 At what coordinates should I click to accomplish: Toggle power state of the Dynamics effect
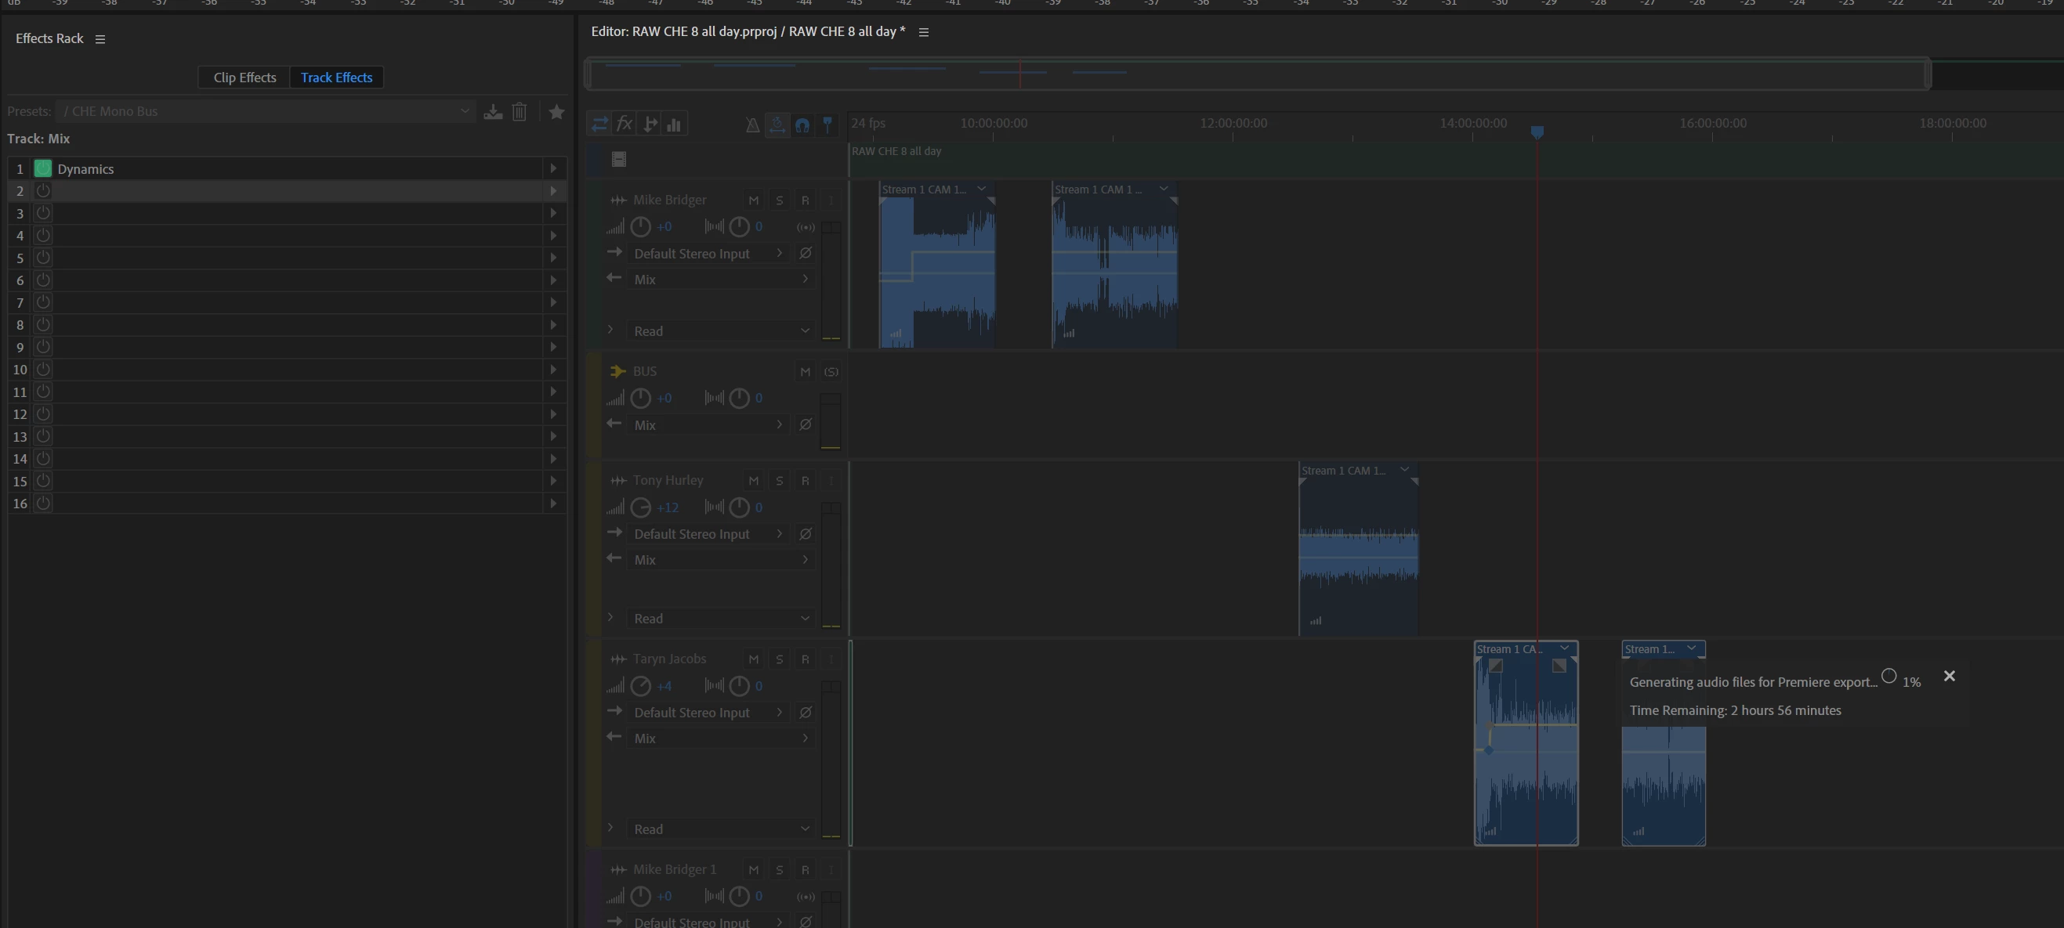point(43,168)
